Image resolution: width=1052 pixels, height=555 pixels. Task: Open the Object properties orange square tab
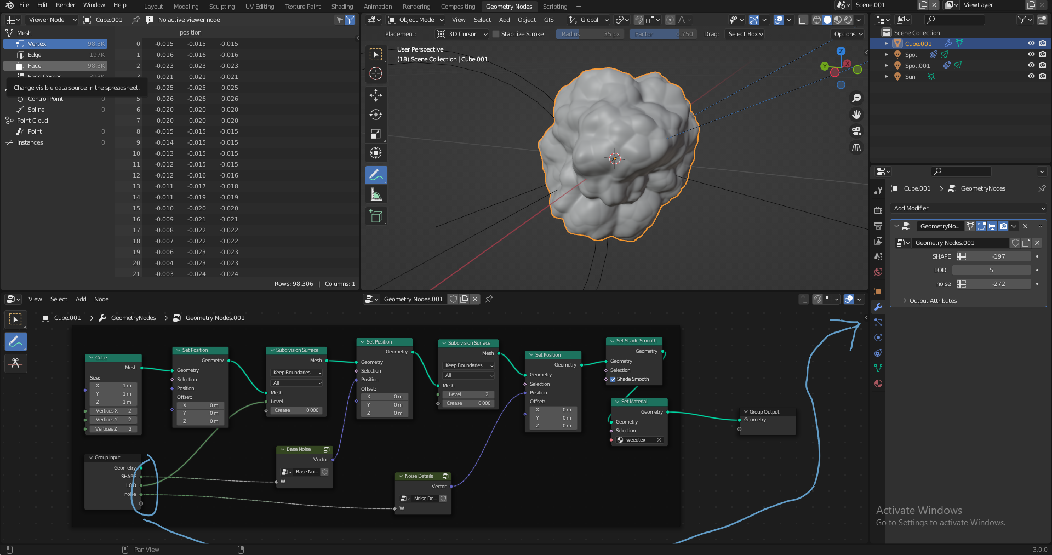click(x=878, y=291)
